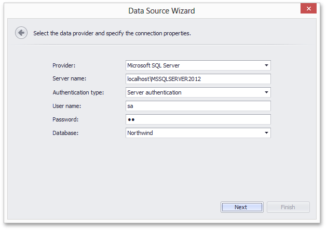This screenshot has height=231, width=327.
Task: Focus the Server name input field
Action: [x=198, y=79]
